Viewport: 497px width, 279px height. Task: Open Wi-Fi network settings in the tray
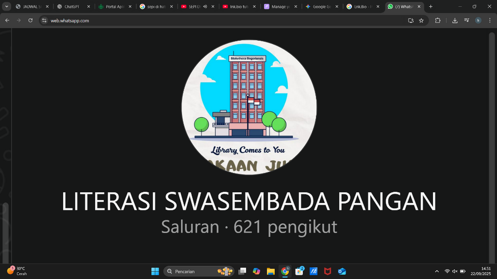pos(447,271)
